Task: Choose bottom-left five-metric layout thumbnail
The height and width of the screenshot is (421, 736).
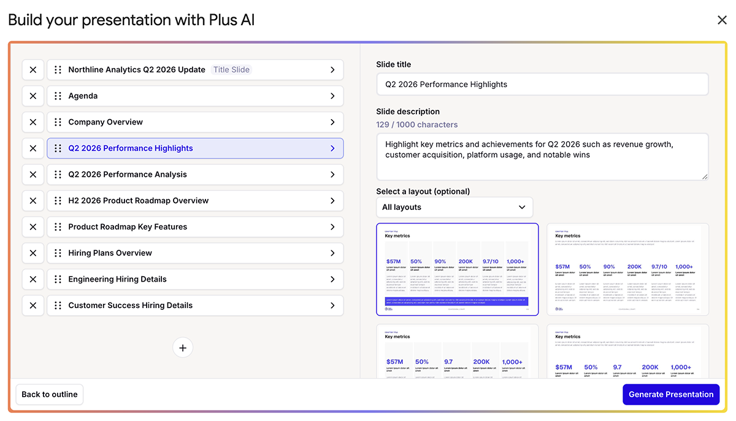Action: [x=458, y=351]
